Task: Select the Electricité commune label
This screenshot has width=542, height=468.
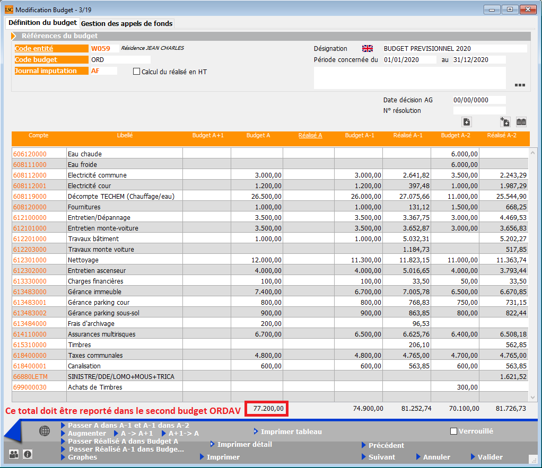Action: tap(97, 175)
